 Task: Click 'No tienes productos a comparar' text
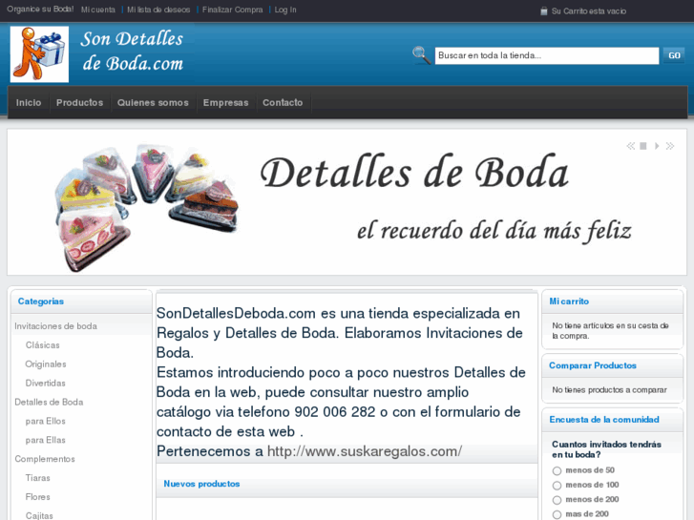click(x=609, y=390)
